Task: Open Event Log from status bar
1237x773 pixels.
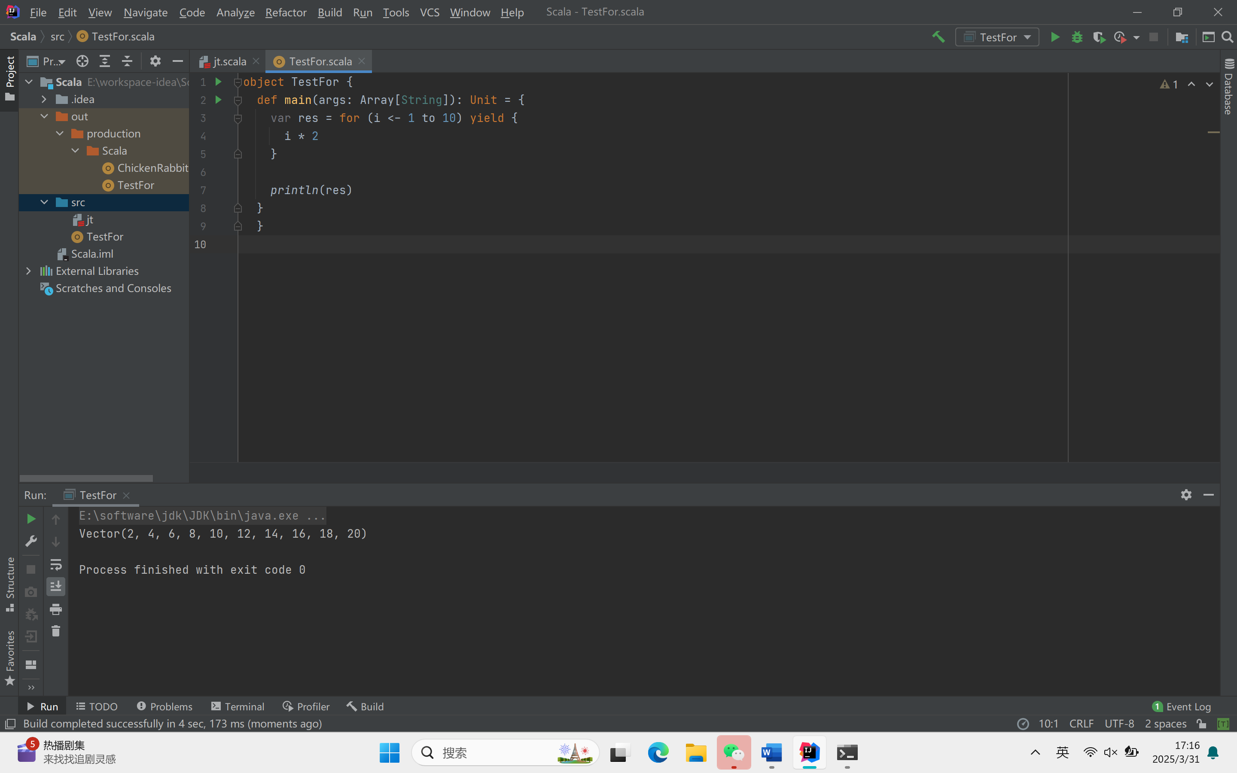Action: (x=1182, y=706)
